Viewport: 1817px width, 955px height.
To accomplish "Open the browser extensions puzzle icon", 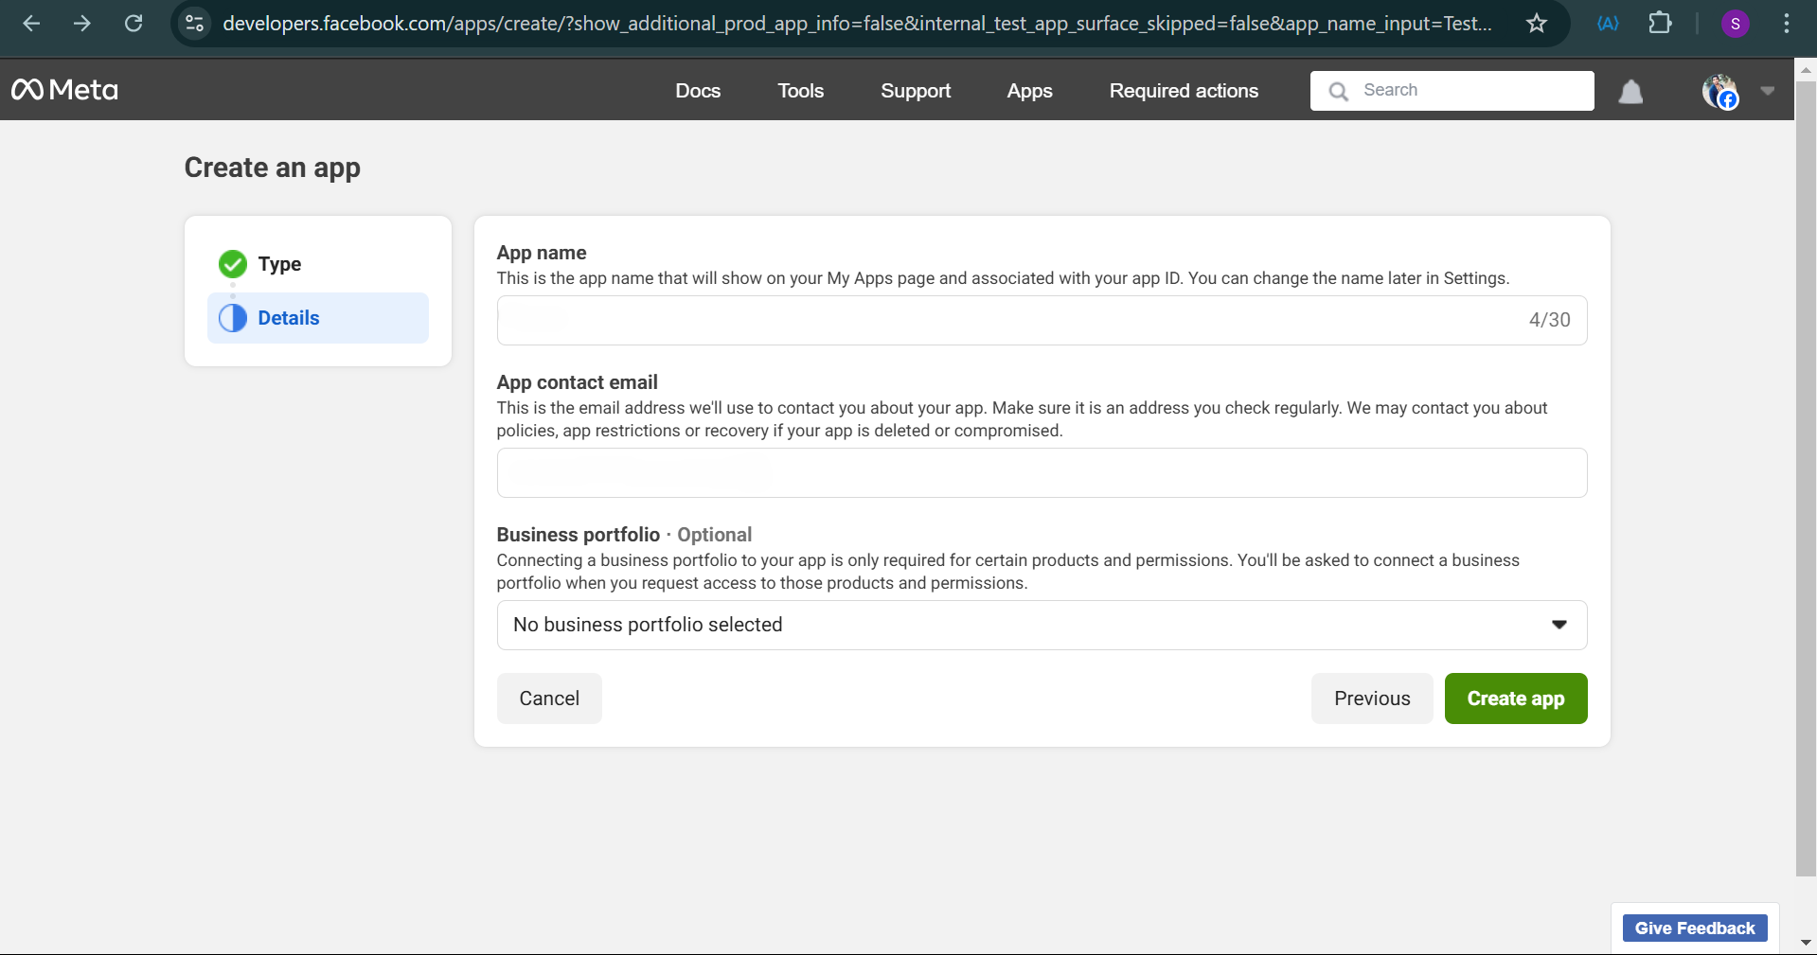I will coord(1660,24).
